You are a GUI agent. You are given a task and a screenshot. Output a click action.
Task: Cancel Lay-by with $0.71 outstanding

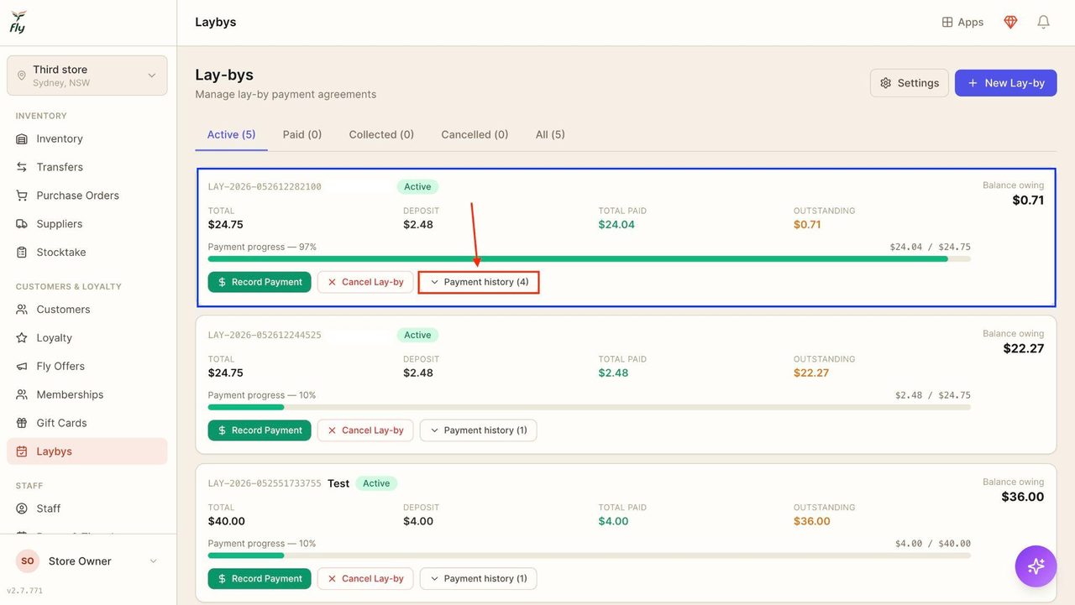[365, 282]
